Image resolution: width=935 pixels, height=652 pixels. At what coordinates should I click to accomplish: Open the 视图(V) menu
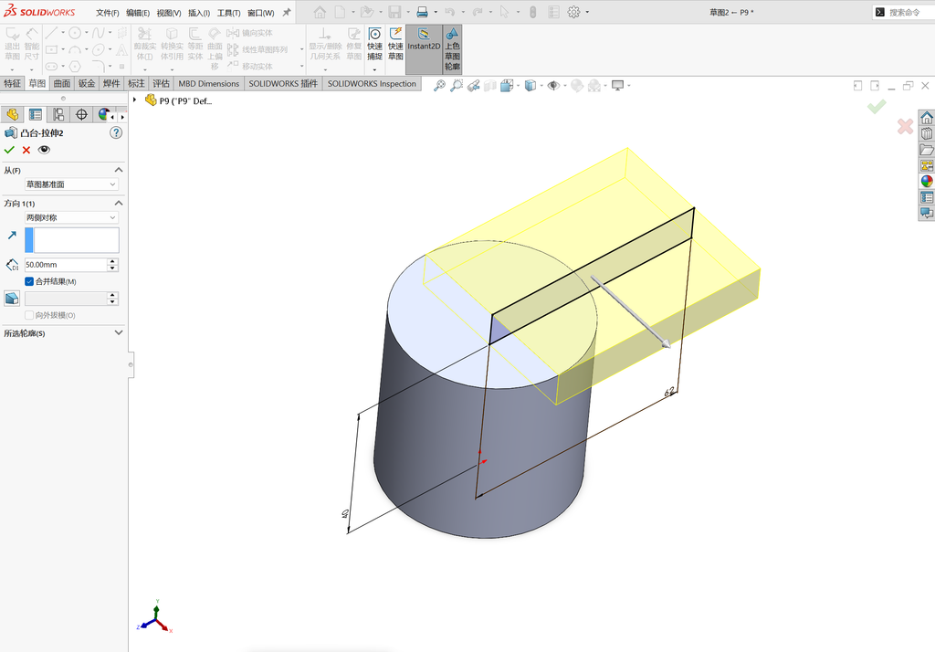pyautogui.click(x=169, y=13)
